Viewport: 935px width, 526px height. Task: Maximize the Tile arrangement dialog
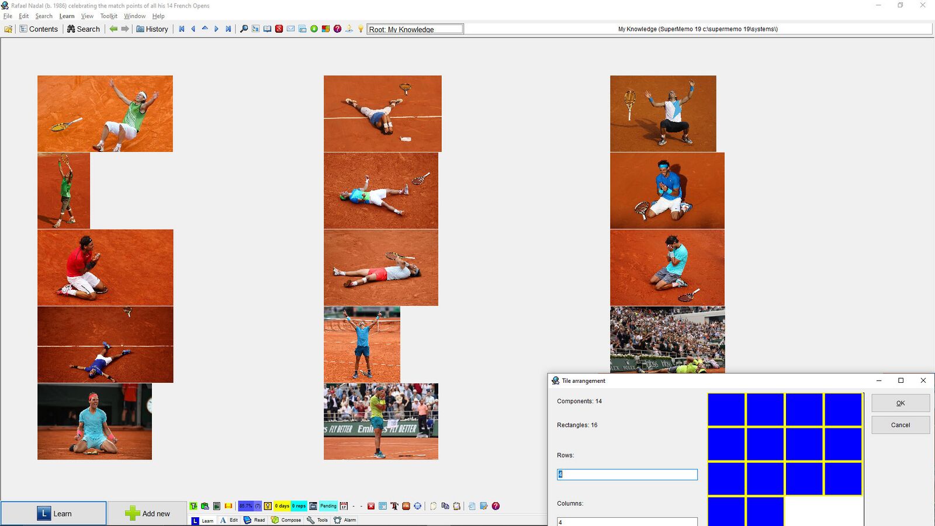click(x=901, y=380)
